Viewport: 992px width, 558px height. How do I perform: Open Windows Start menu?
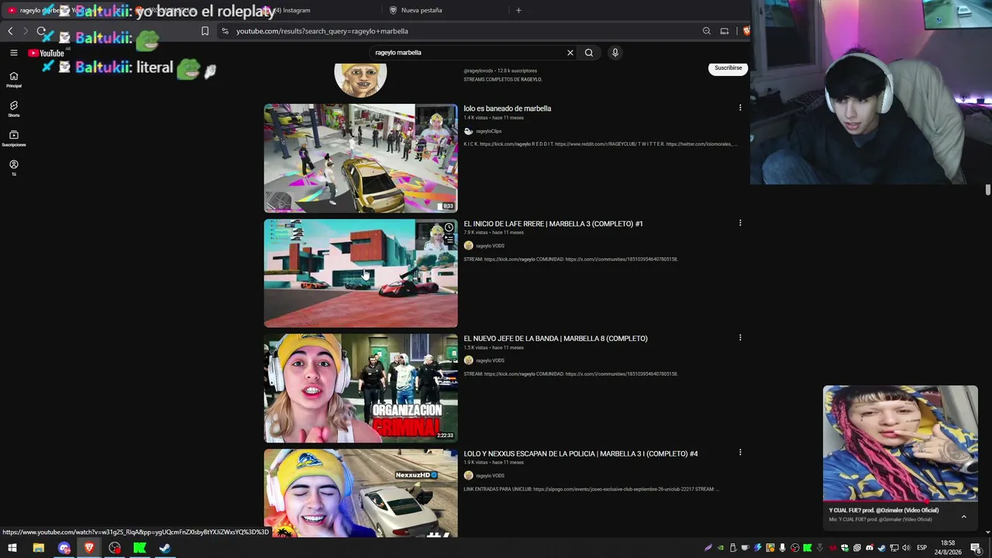(12, 548)
